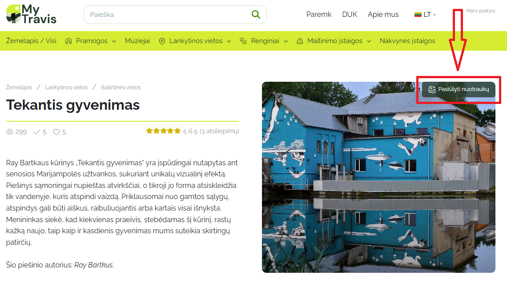Click the Pasiūlyti nuotraukų button
This screenshot has height=283, width=507.
459,89
